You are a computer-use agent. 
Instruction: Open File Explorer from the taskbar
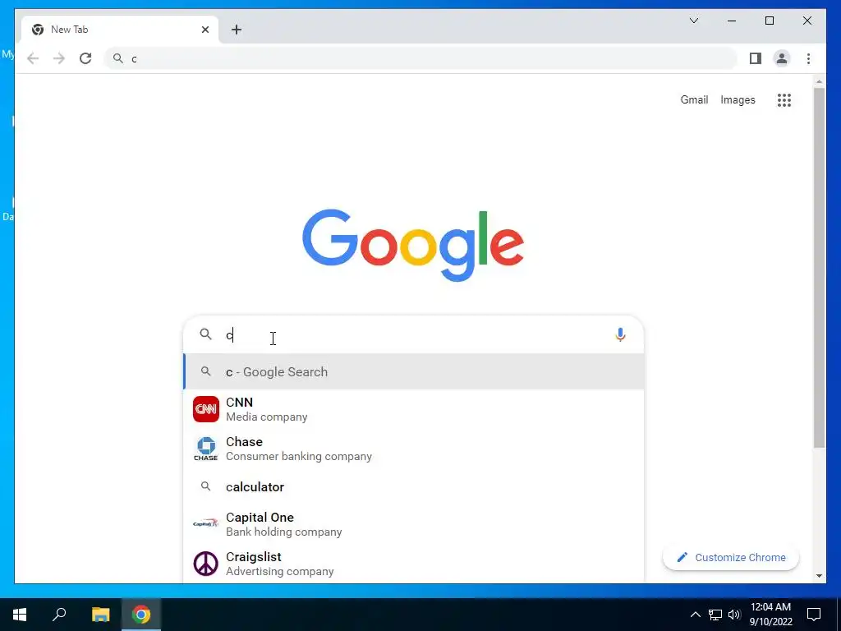pyautogui.click(x=100, y=615)
